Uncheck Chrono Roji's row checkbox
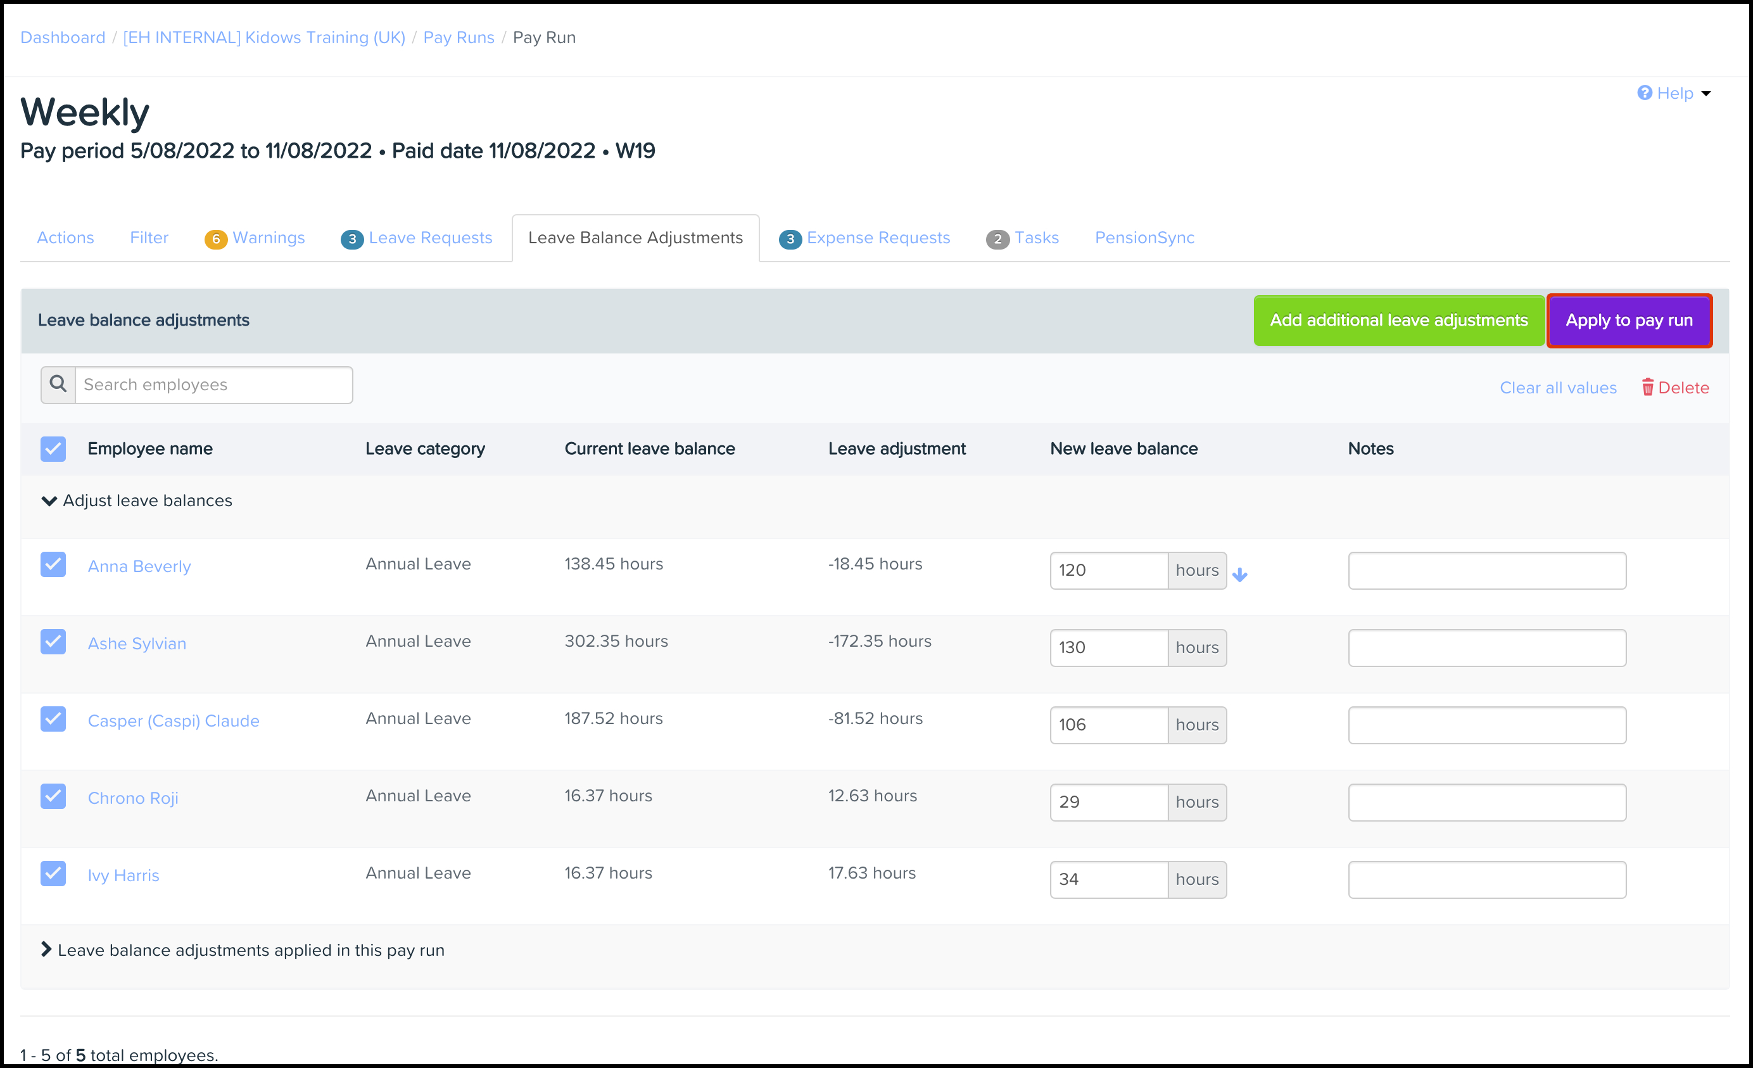Screen dimensions: 1753x1068 [x=53, y=796]
